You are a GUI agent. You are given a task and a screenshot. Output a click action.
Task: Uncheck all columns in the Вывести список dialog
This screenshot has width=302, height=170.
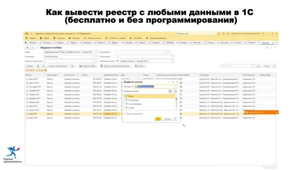click(x=175, y=91)
